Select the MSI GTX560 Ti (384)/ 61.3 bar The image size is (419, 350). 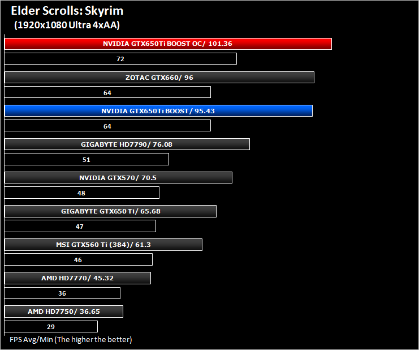coord(103,245)
